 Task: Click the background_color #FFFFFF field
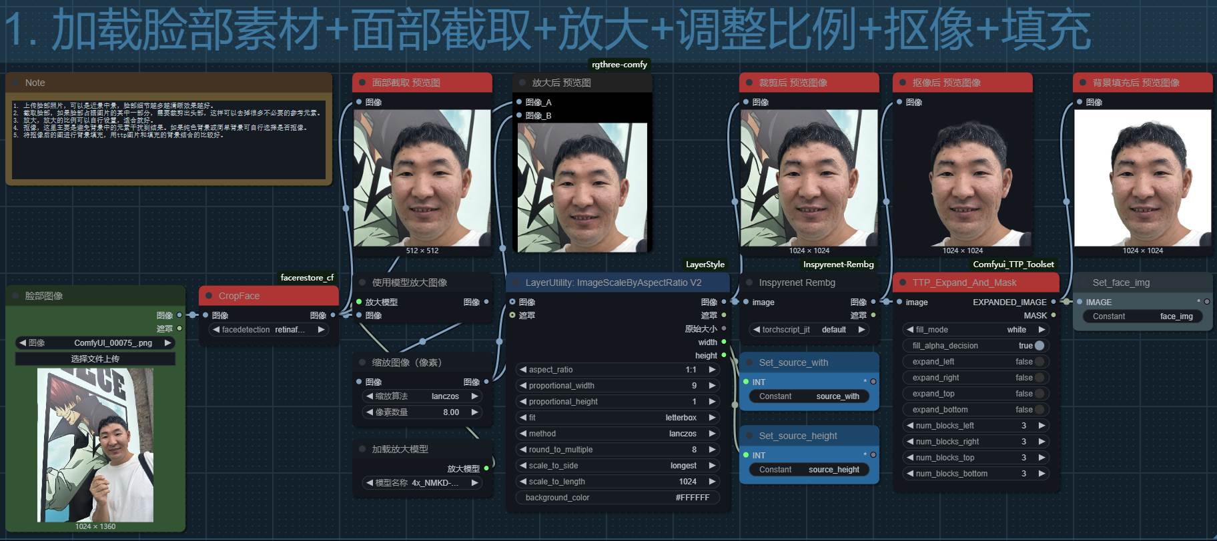pyautogui.click(x=617, y=498)
